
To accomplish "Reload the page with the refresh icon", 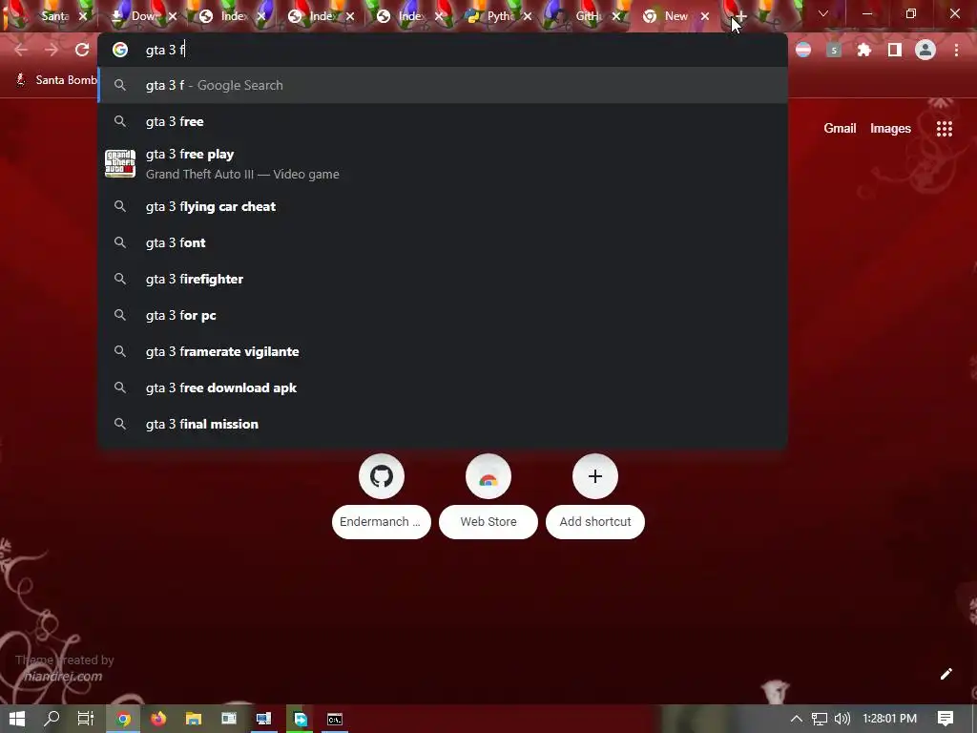I will [82, 50].
